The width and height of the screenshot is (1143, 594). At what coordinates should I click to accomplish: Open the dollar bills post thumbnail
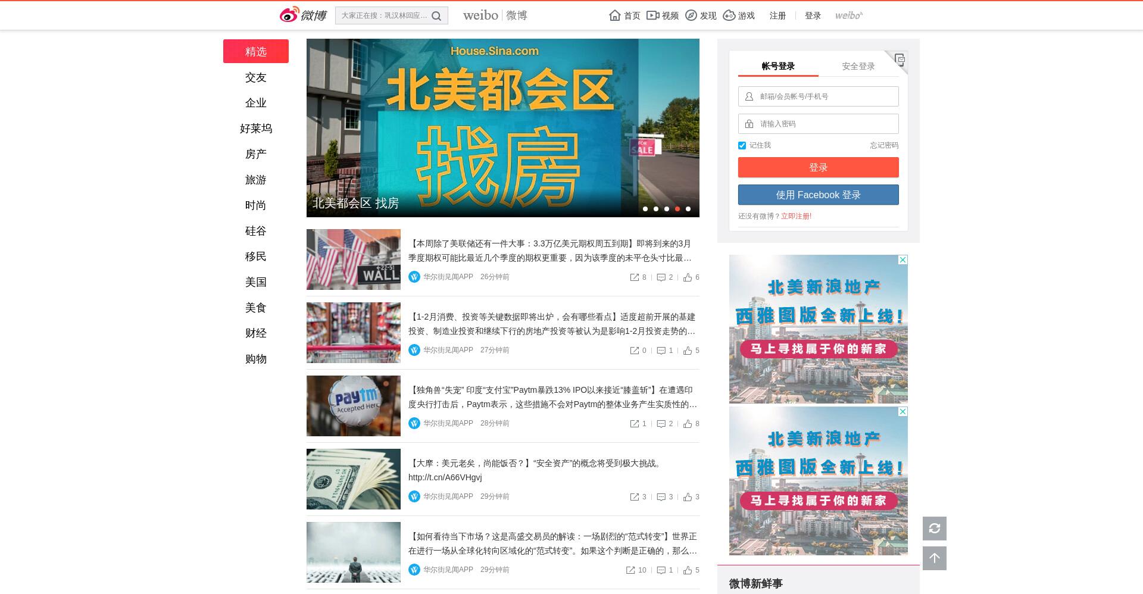coord(354,479)
